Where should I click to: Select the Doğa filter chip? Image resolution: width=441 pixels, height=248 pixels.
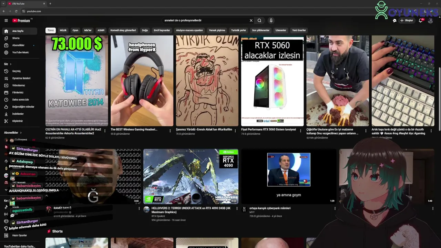coord(145,30)
